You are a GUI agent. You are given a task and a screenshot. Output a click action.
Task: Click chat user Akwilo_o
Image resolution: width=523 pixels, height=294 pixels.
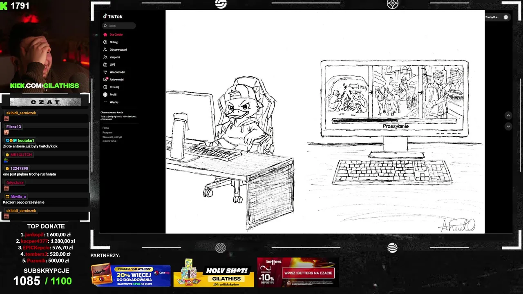tap(18, 196)
